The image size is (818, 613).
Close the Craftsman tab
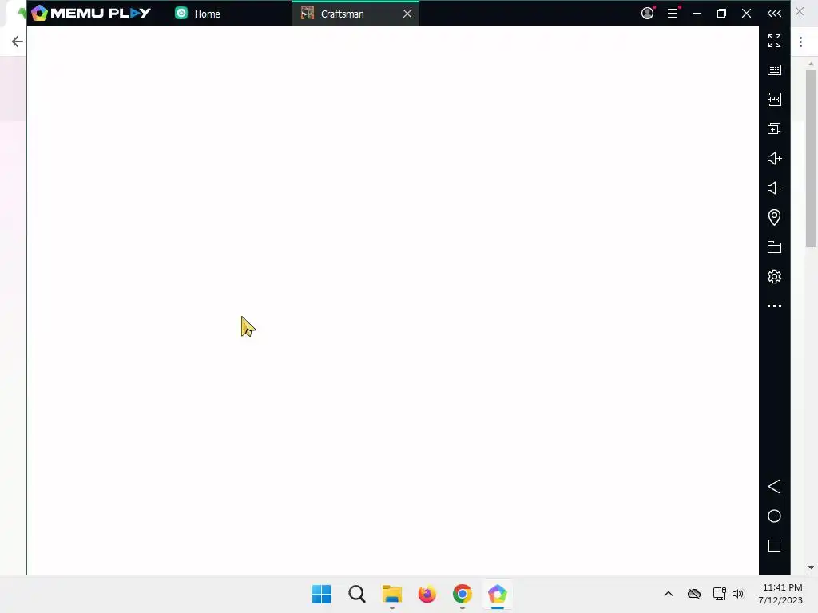[407, 14]
